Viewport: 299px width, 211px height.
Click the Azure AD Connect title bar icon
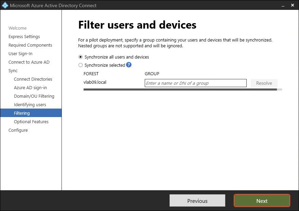[x=5, y=5]
